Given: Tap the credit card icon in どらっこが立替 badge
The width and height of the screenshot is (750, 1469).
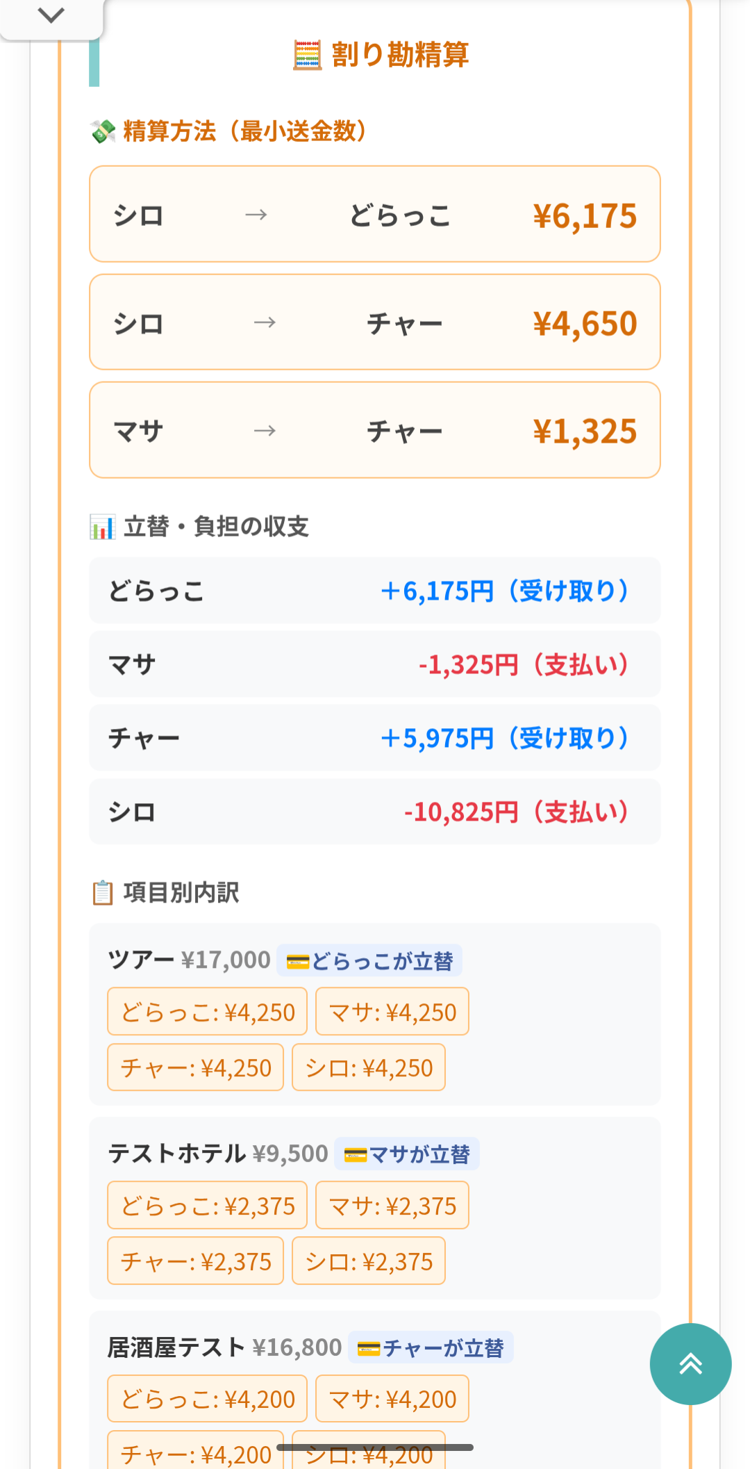Looking at the screenshot, I should [297, 962].
